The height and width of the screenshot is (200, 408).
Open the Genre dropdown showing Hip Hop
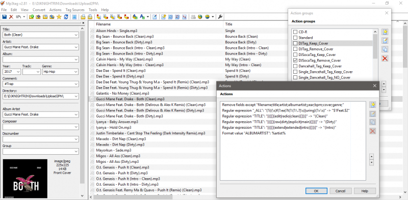76,72
